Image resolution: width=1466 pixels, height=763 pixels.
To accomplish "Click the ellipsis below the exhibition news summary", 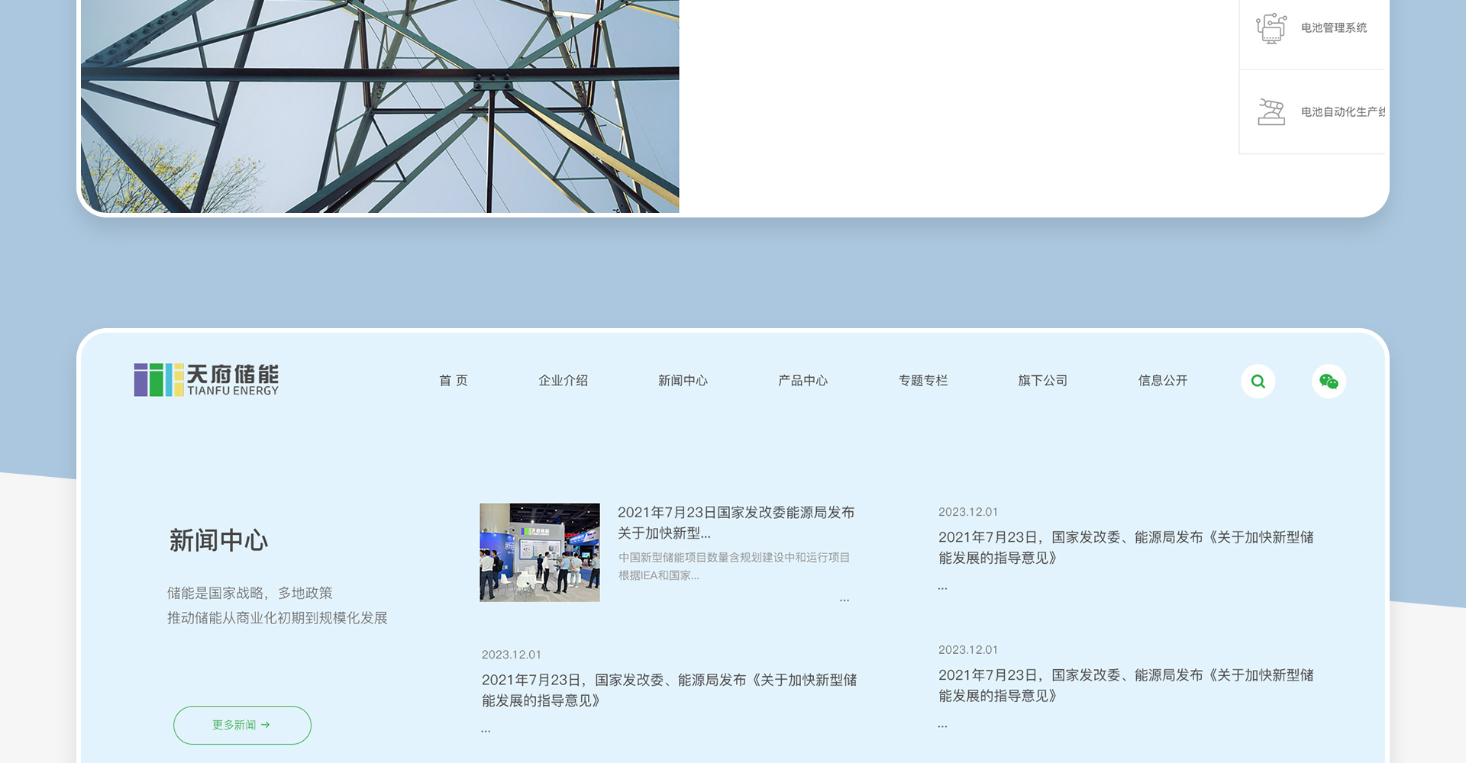I will 844,600.
